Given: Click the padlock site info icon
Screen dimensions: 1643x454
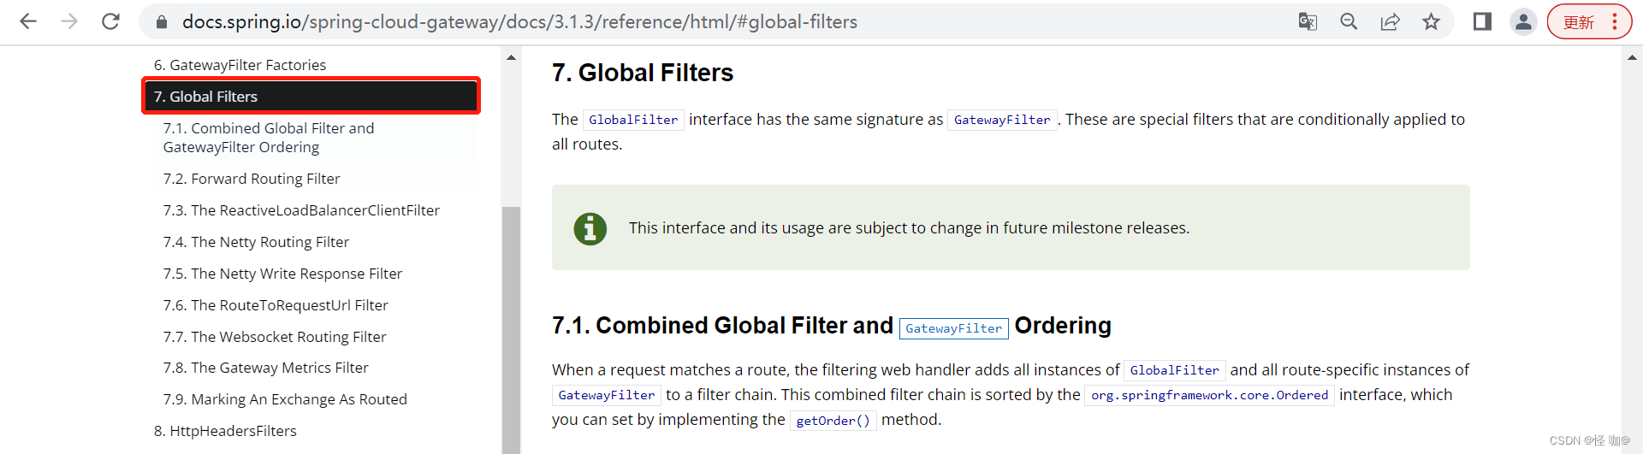Looking at the screenshot, I should tap(162, 22).
